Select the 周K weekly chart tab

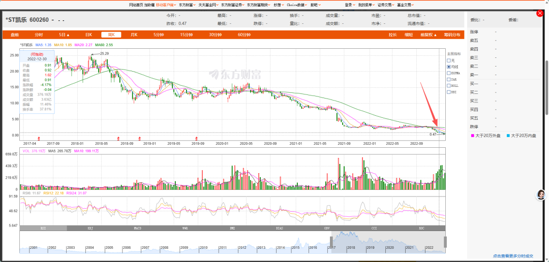(111, 35)
